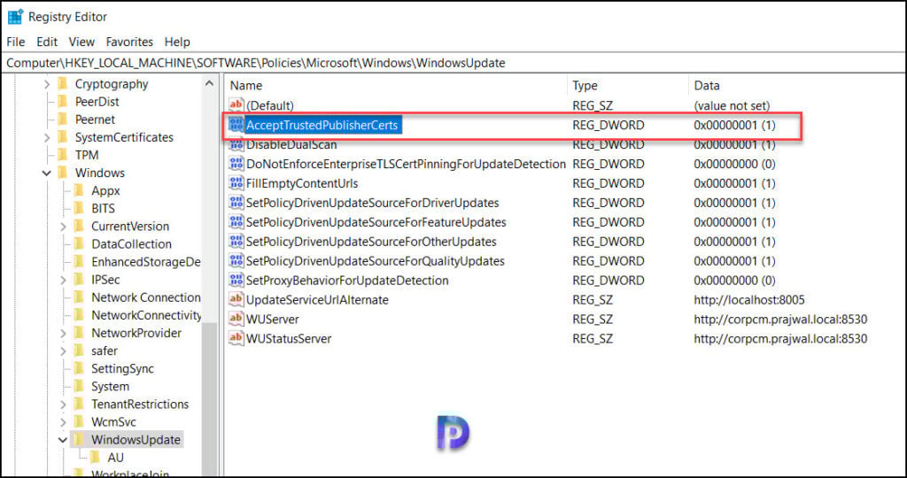Click the registry path address bar
Image resolution: width=907 pixels, height=478 pixels.
pyautogui.click(x=453, y=63)
